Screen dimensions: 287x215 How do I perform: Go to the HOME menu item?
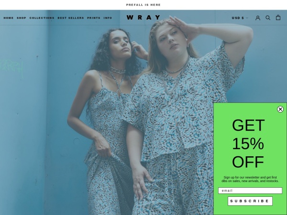coord(9,18)
